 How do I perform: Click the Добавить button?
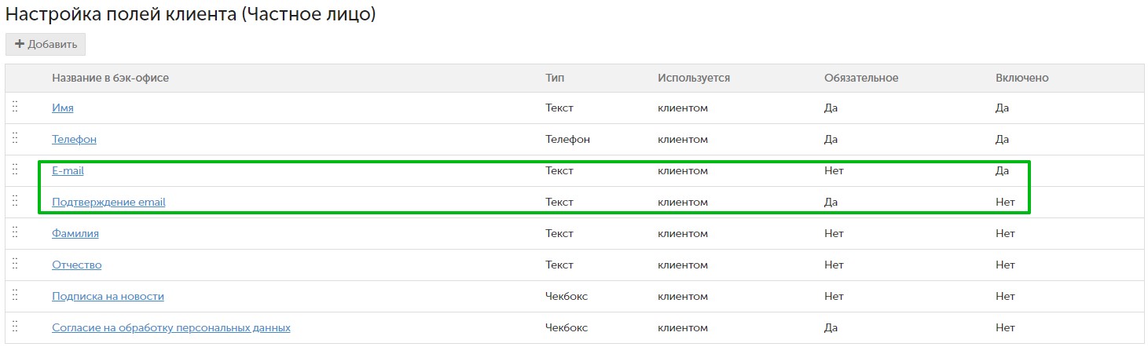tap(46, 44)
